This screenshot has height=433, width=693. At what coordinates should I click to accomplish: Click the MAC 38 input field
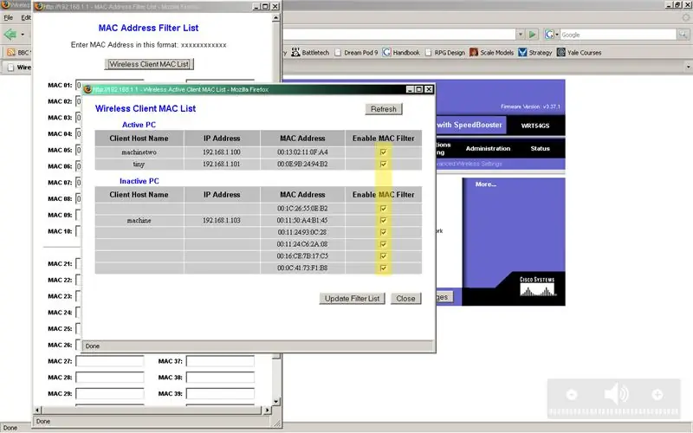click(220, 378)
